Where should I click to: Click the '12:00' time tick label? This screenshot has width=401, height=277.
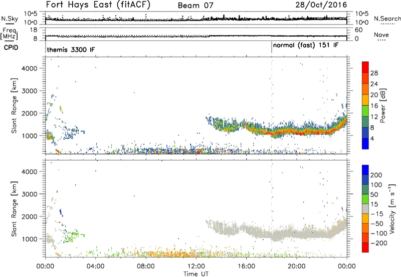tap(196, 266)
